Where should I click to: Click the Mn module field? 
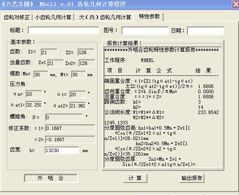(x=41, y=75)
